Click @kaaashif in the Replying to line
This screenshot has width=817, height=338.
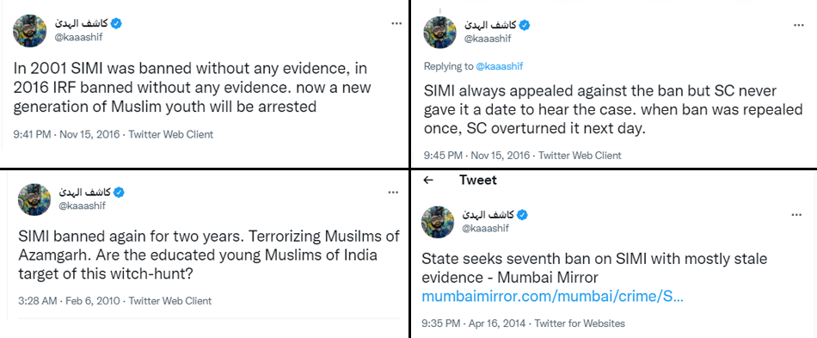click(499, 67)
